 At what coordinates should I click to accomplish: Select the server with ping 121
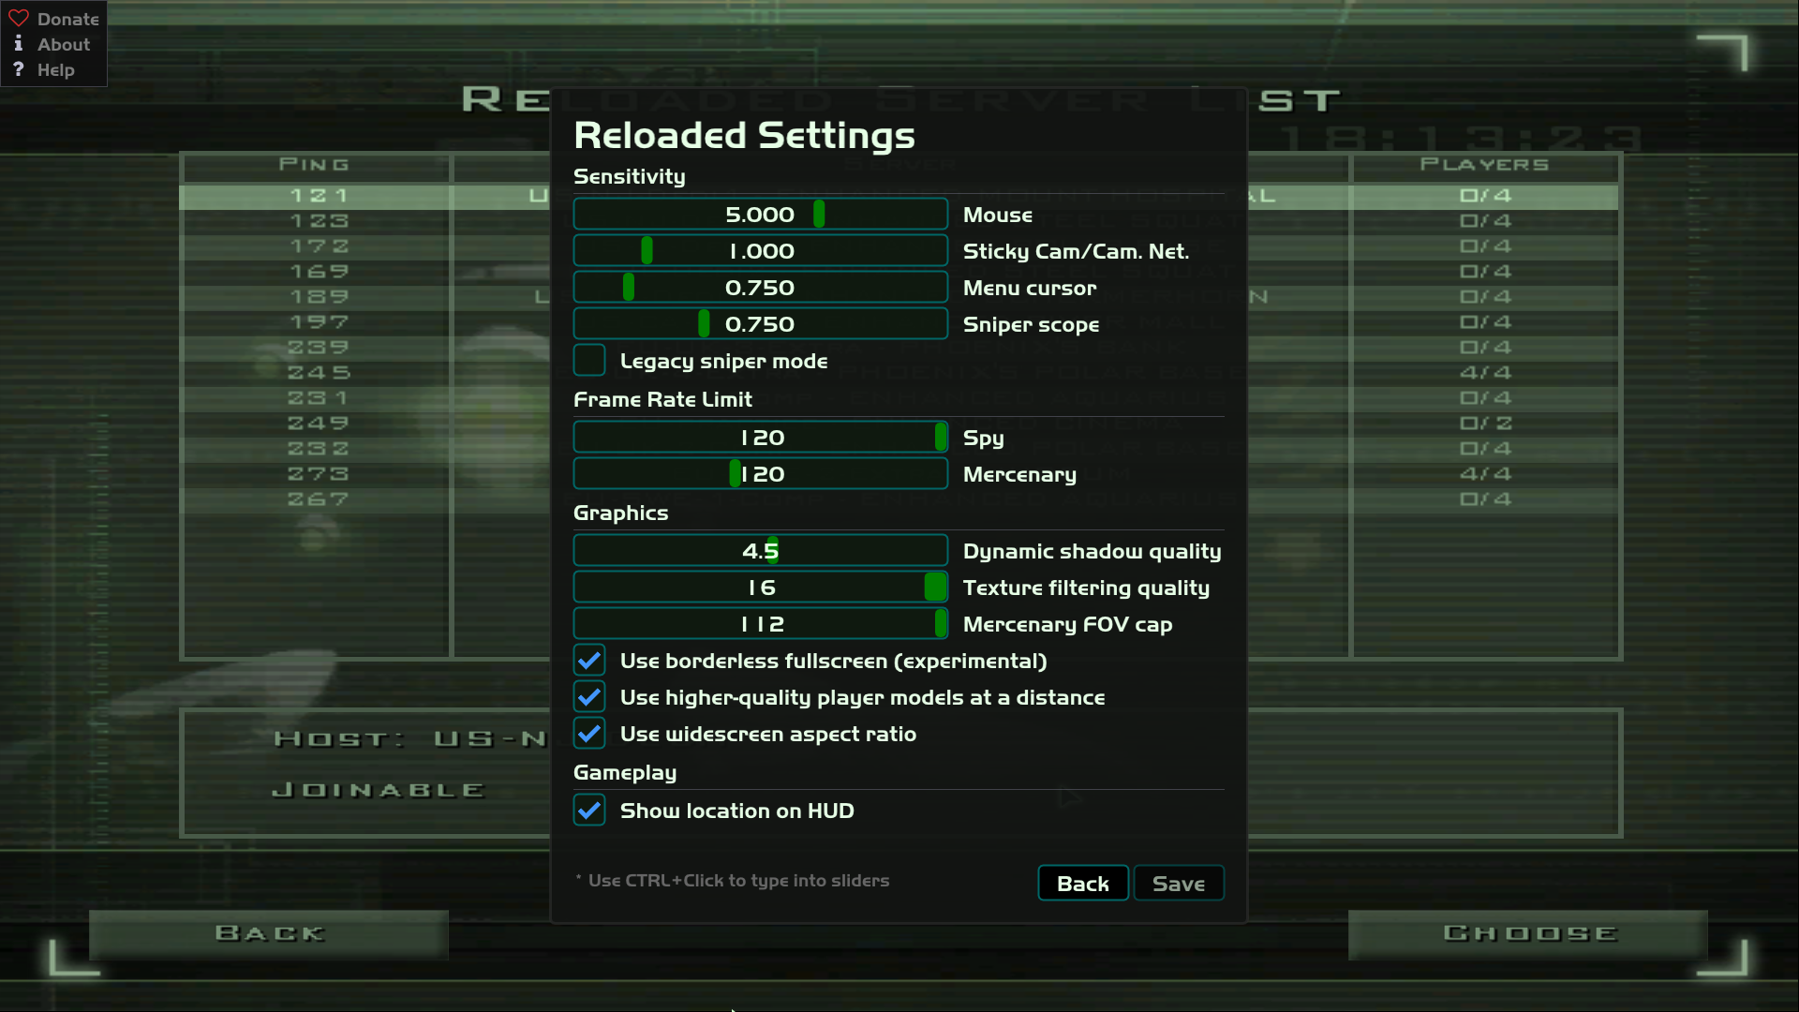(899, 196)
